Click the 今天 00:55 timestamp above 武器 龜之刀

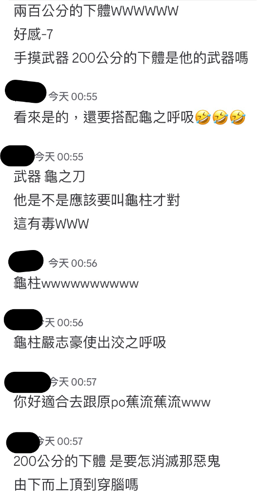click(x=59, y=157)
